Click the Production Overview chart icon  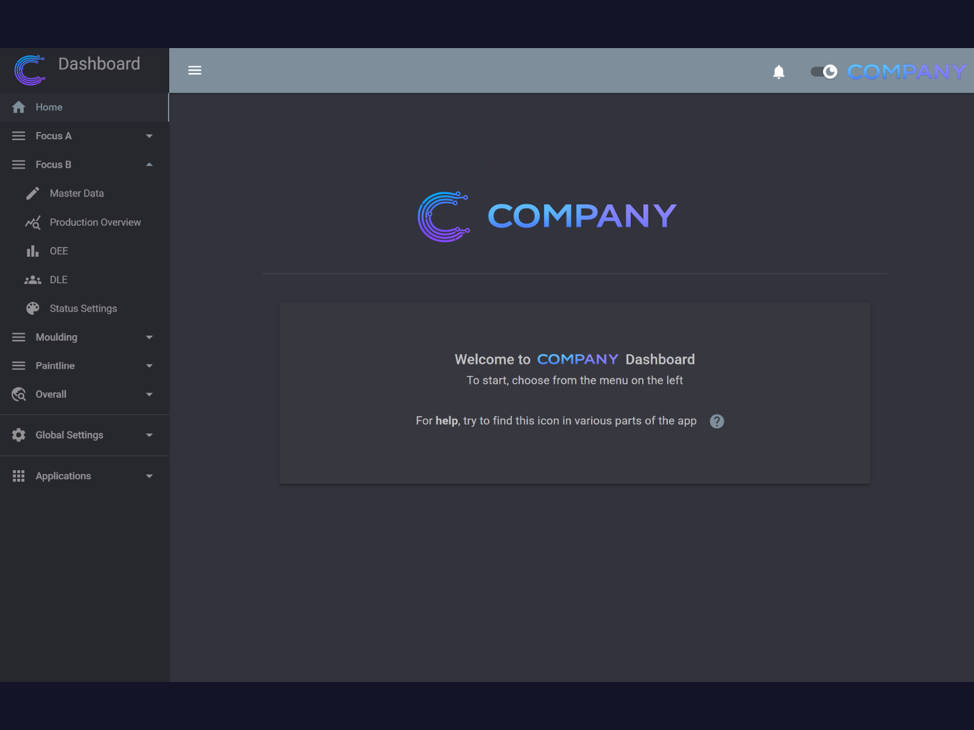[x=32, y=222]
